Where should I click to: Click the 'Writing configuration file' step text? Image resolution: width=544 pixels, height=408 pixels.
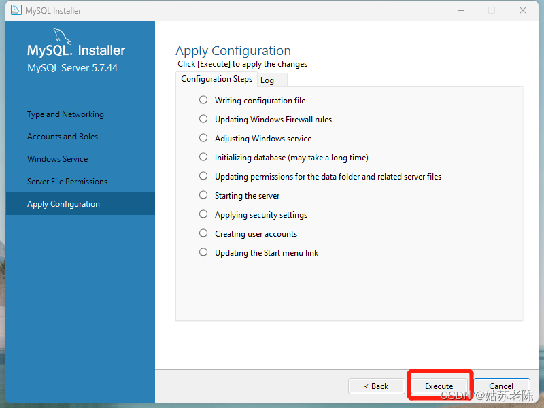260,101
